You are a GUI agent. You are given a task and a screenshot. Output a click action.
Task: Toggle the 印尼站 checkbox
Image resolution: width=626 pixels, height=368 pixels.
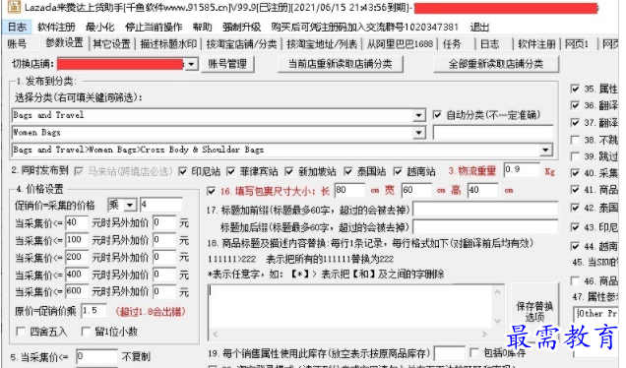coord(183,171)
